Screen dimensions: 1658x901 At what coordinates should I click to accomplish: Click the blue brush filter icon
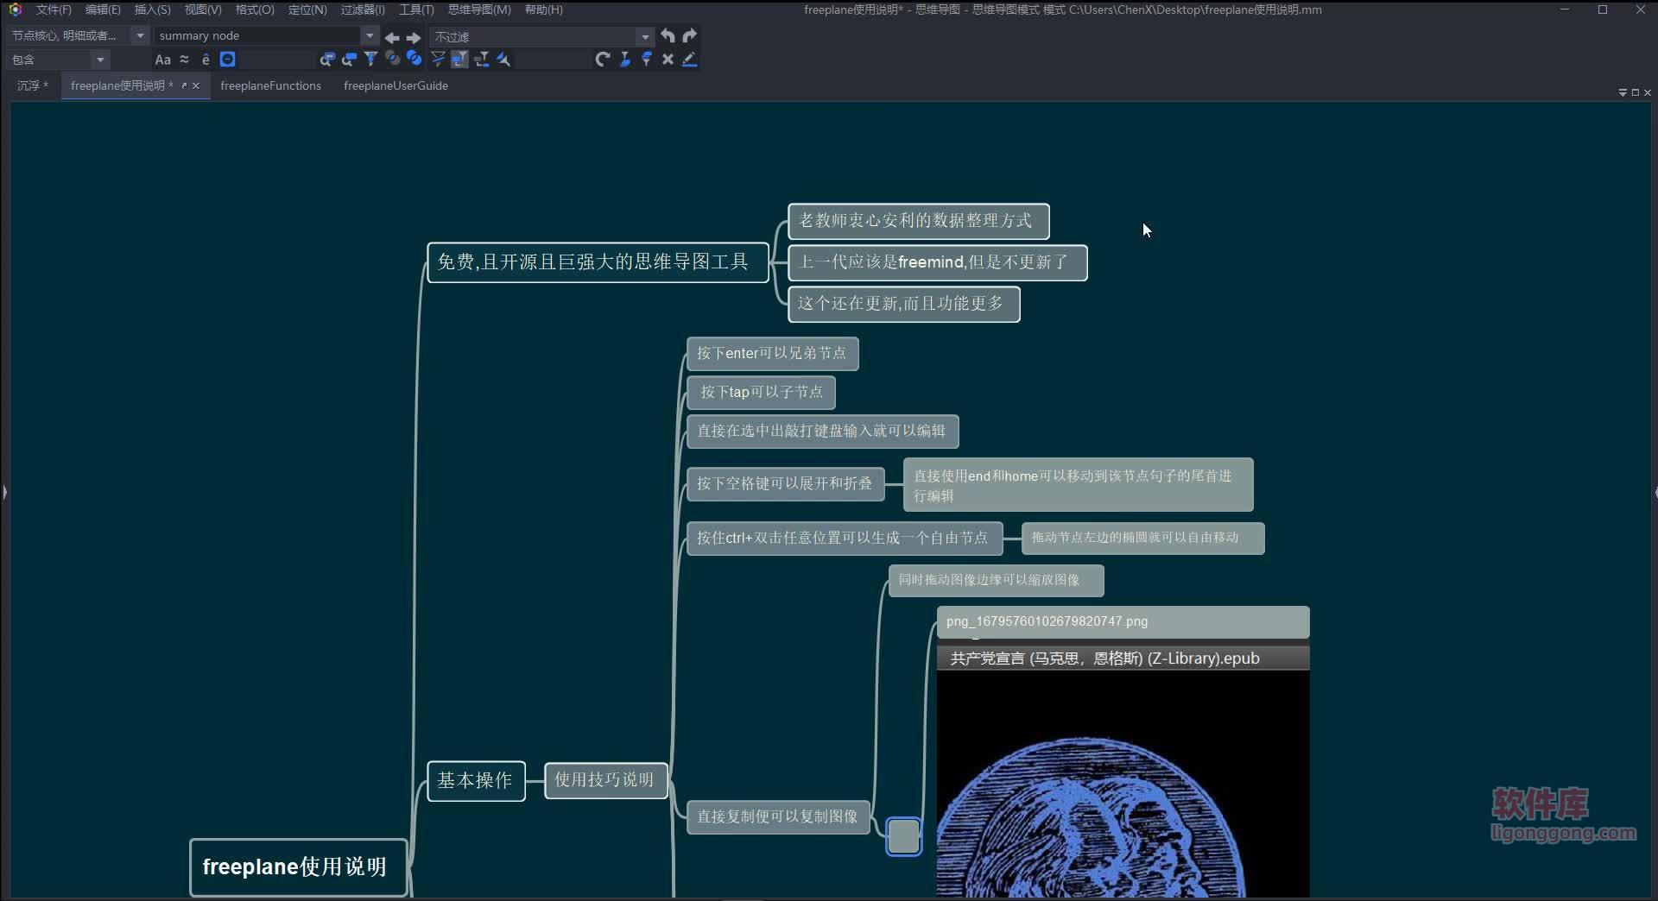point(646,60)
